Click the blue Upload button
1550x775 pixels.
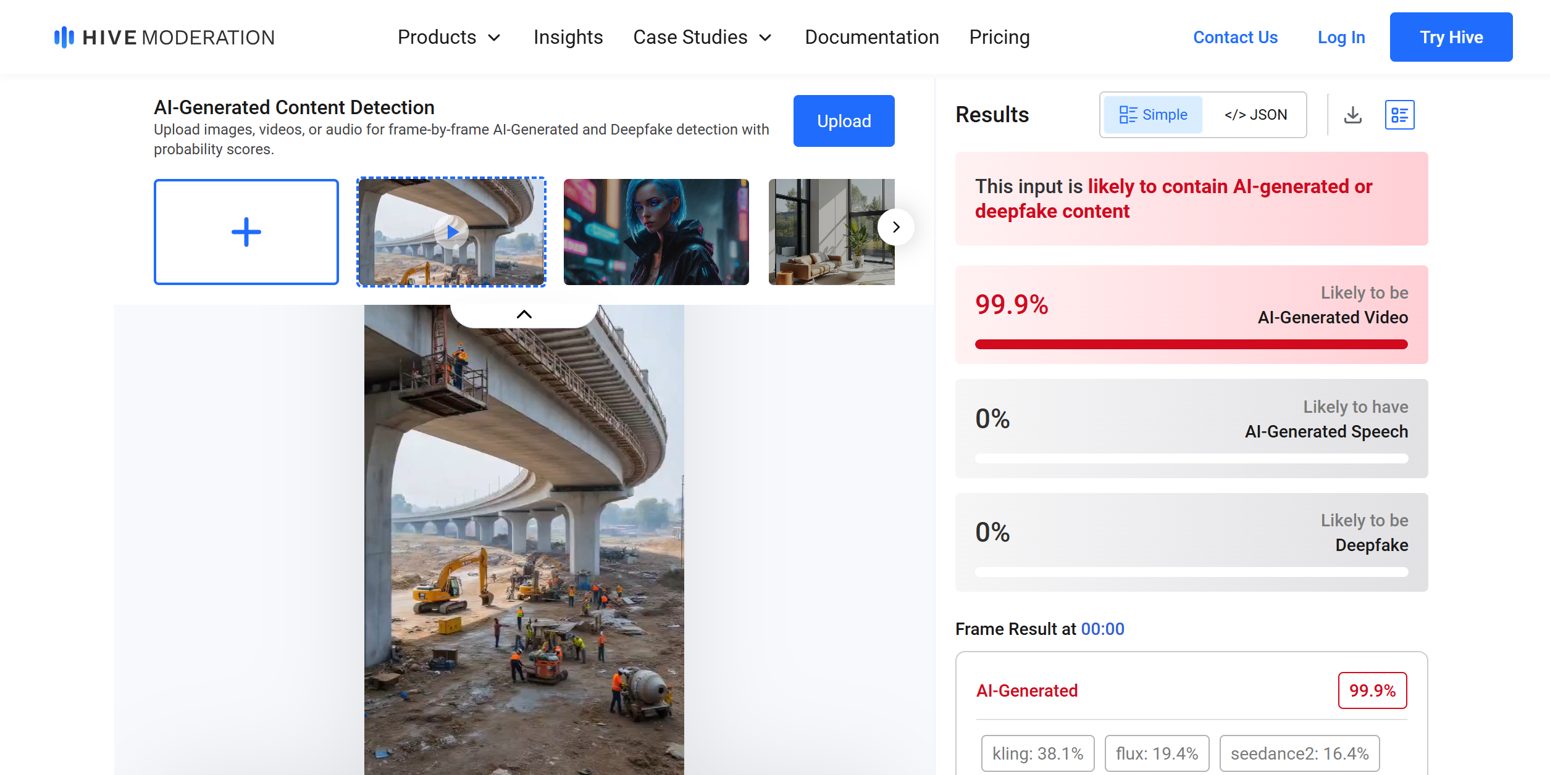[x=844, y=121]
